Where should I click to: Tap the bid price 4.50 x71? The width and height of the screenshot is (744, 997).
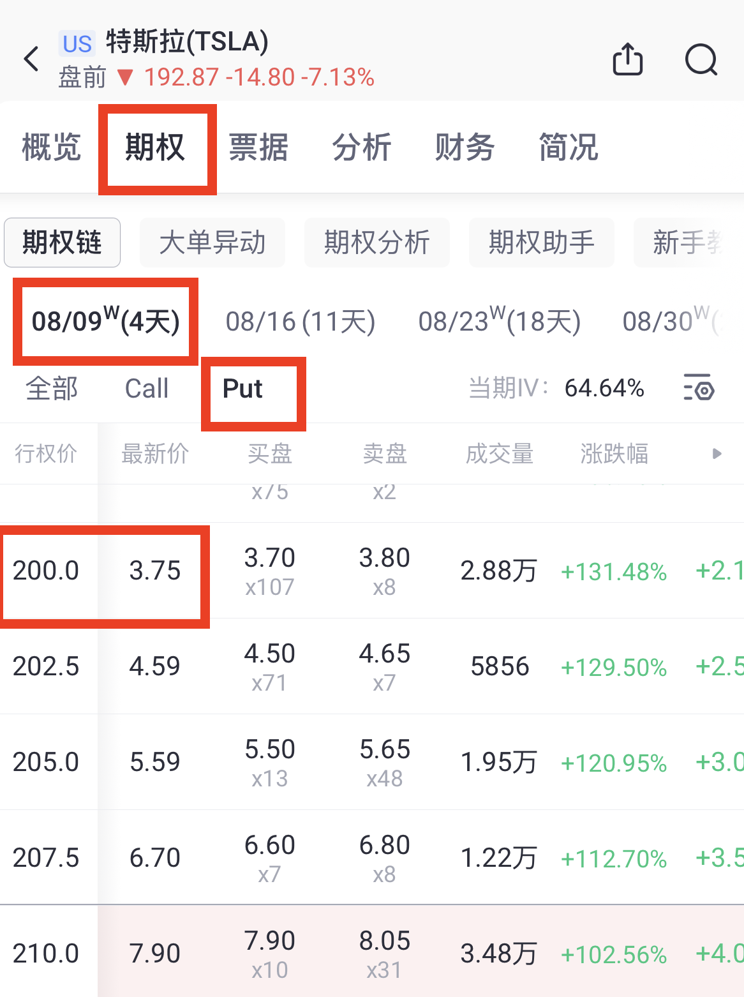[270, 668]
